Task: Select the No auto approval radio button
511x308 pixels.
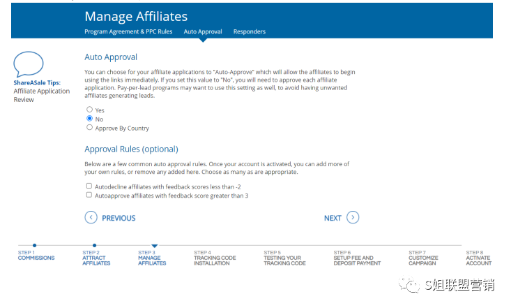Action: (89, 119)
